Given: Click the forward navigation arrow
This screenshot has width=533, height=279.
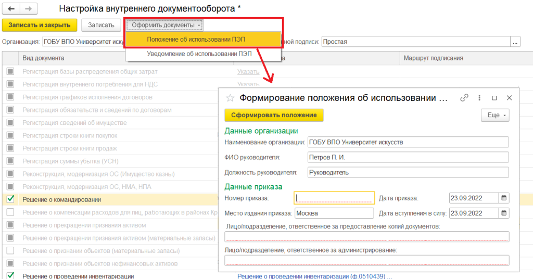Looking at the screenshot, I should (x=29, y=9).
